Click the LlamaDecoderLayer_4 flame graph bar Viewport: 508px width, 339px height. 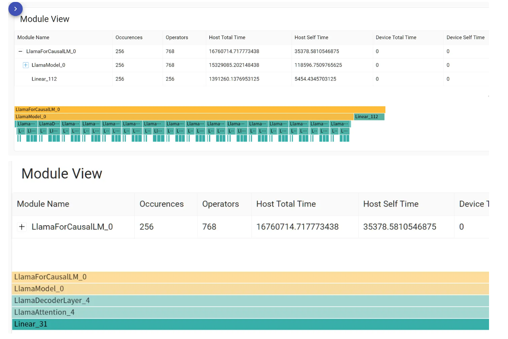(x=251, y=301)
